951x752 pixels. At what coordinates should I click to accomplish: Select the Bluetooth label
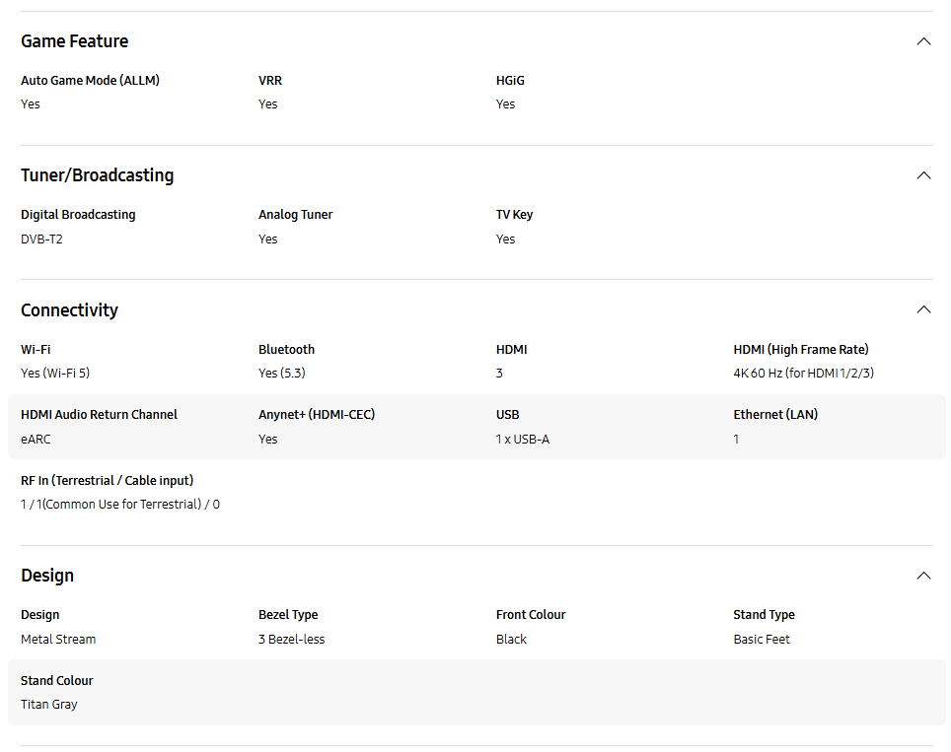[286, 349]
